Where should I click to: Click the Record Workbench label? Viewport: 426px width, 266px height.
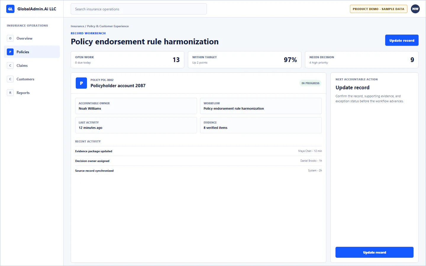tap(88, 33)
